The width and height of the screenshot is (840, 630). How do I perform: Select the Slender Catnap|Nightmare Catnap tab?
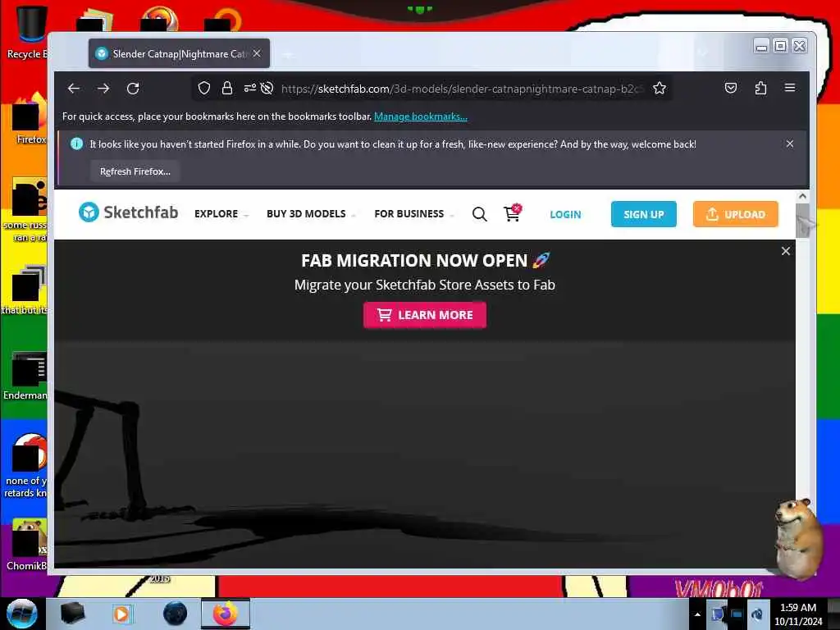coord(179,53)
